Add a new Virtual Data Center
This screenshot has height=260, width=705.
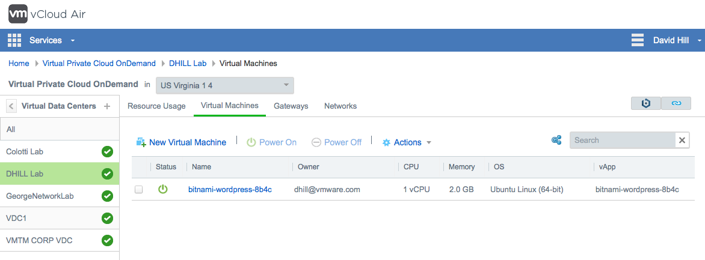pyautogui.click(x=107, y=106)
